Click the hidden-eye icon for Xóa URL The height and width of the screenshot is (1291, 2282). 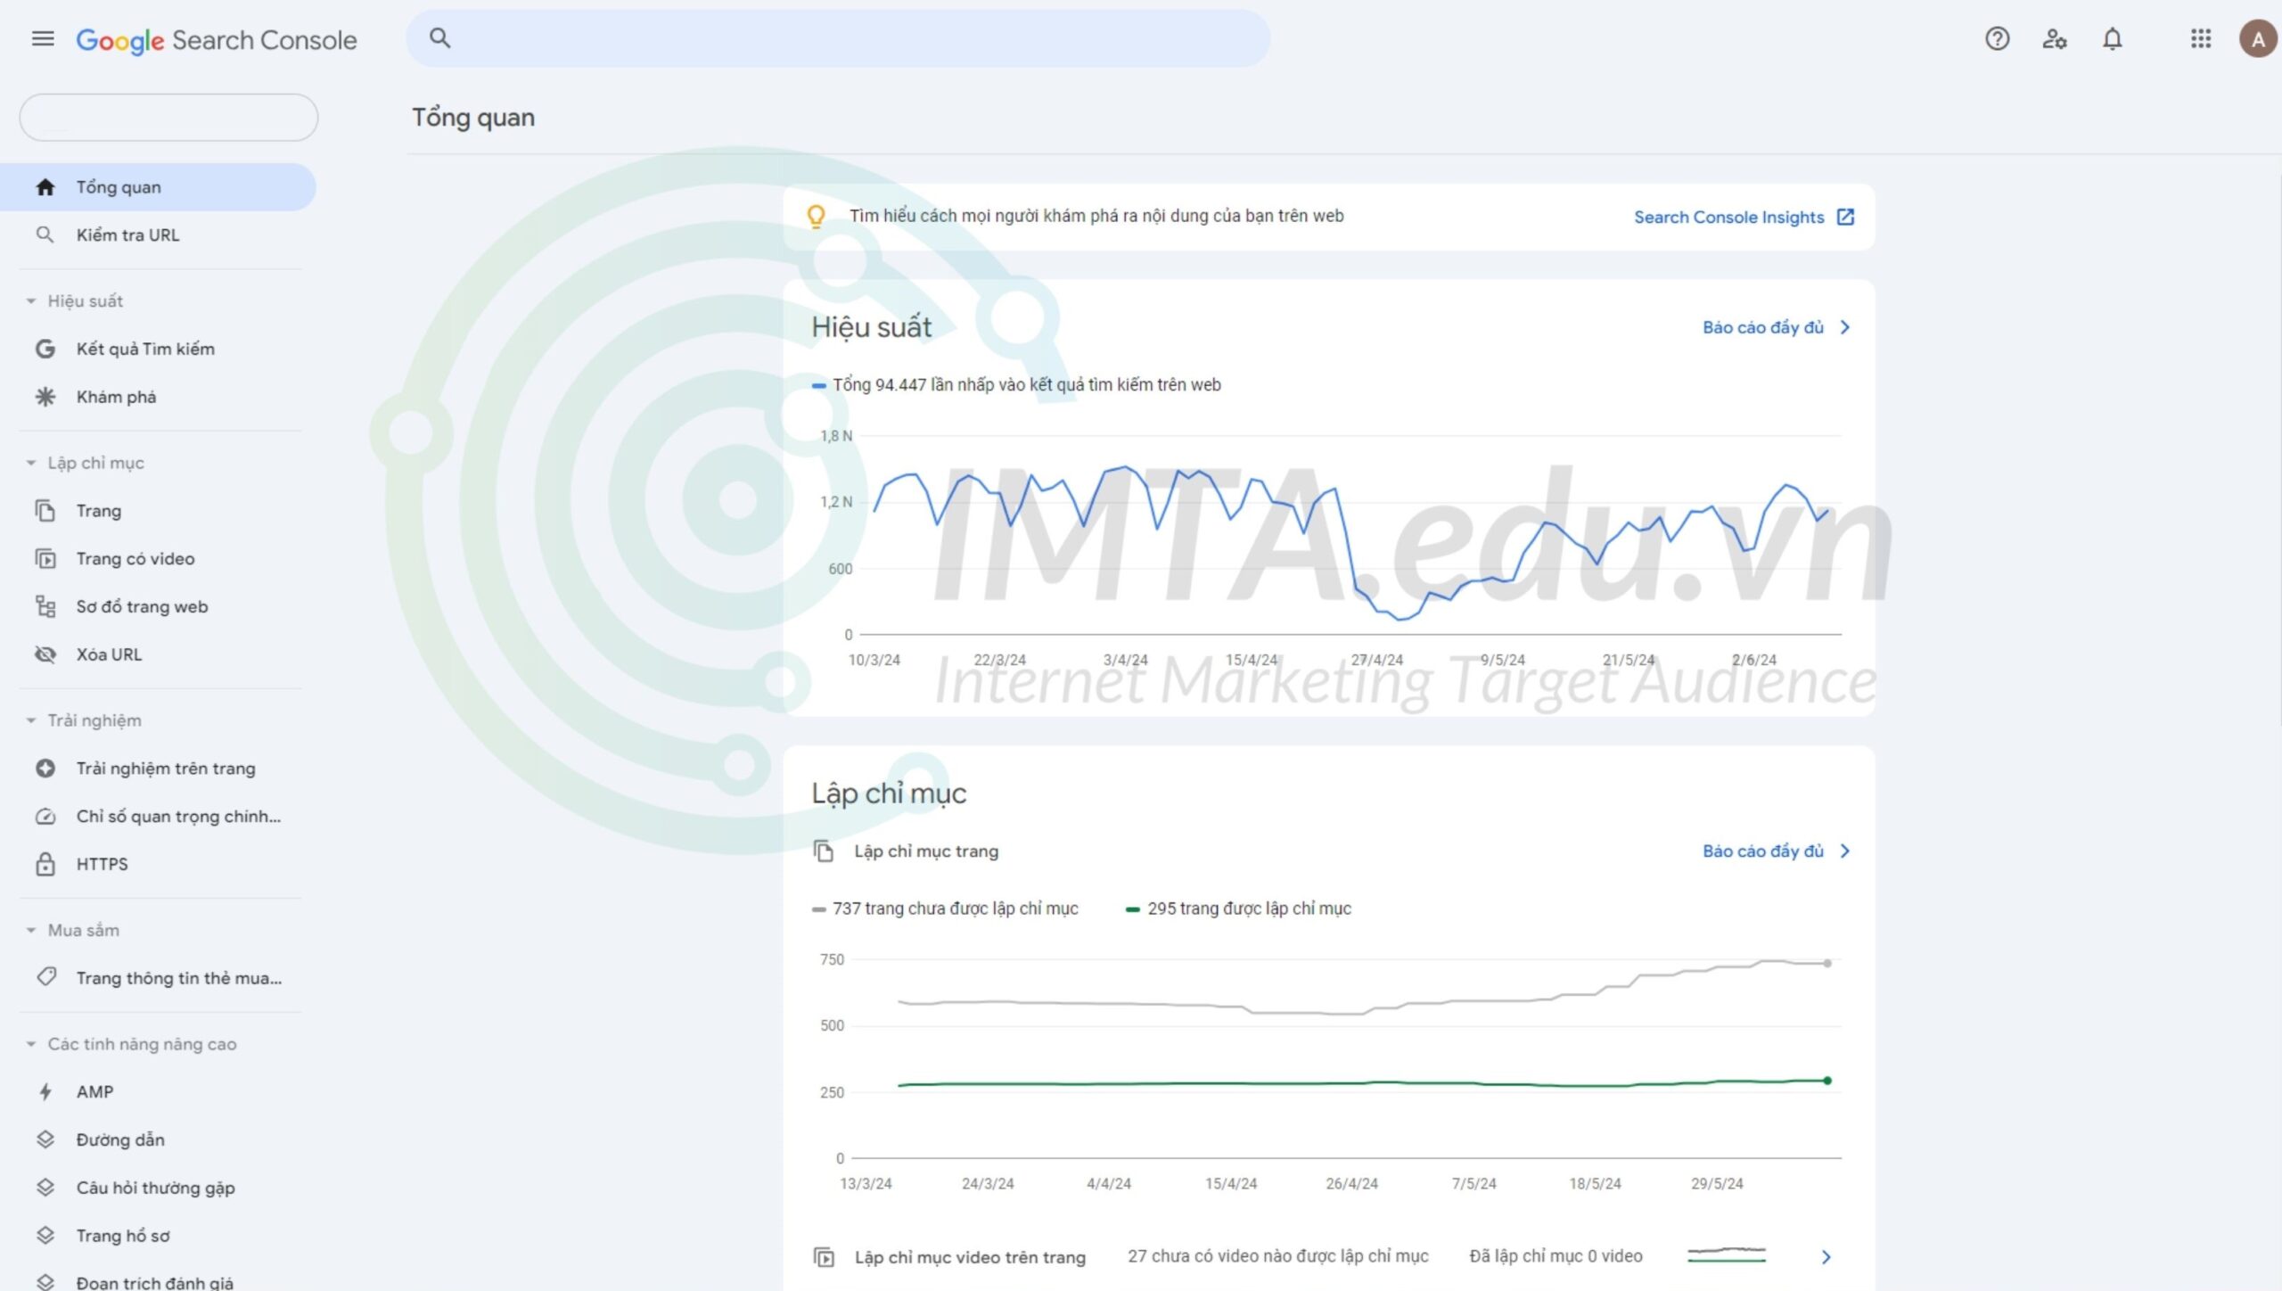[x=45, y=654]
